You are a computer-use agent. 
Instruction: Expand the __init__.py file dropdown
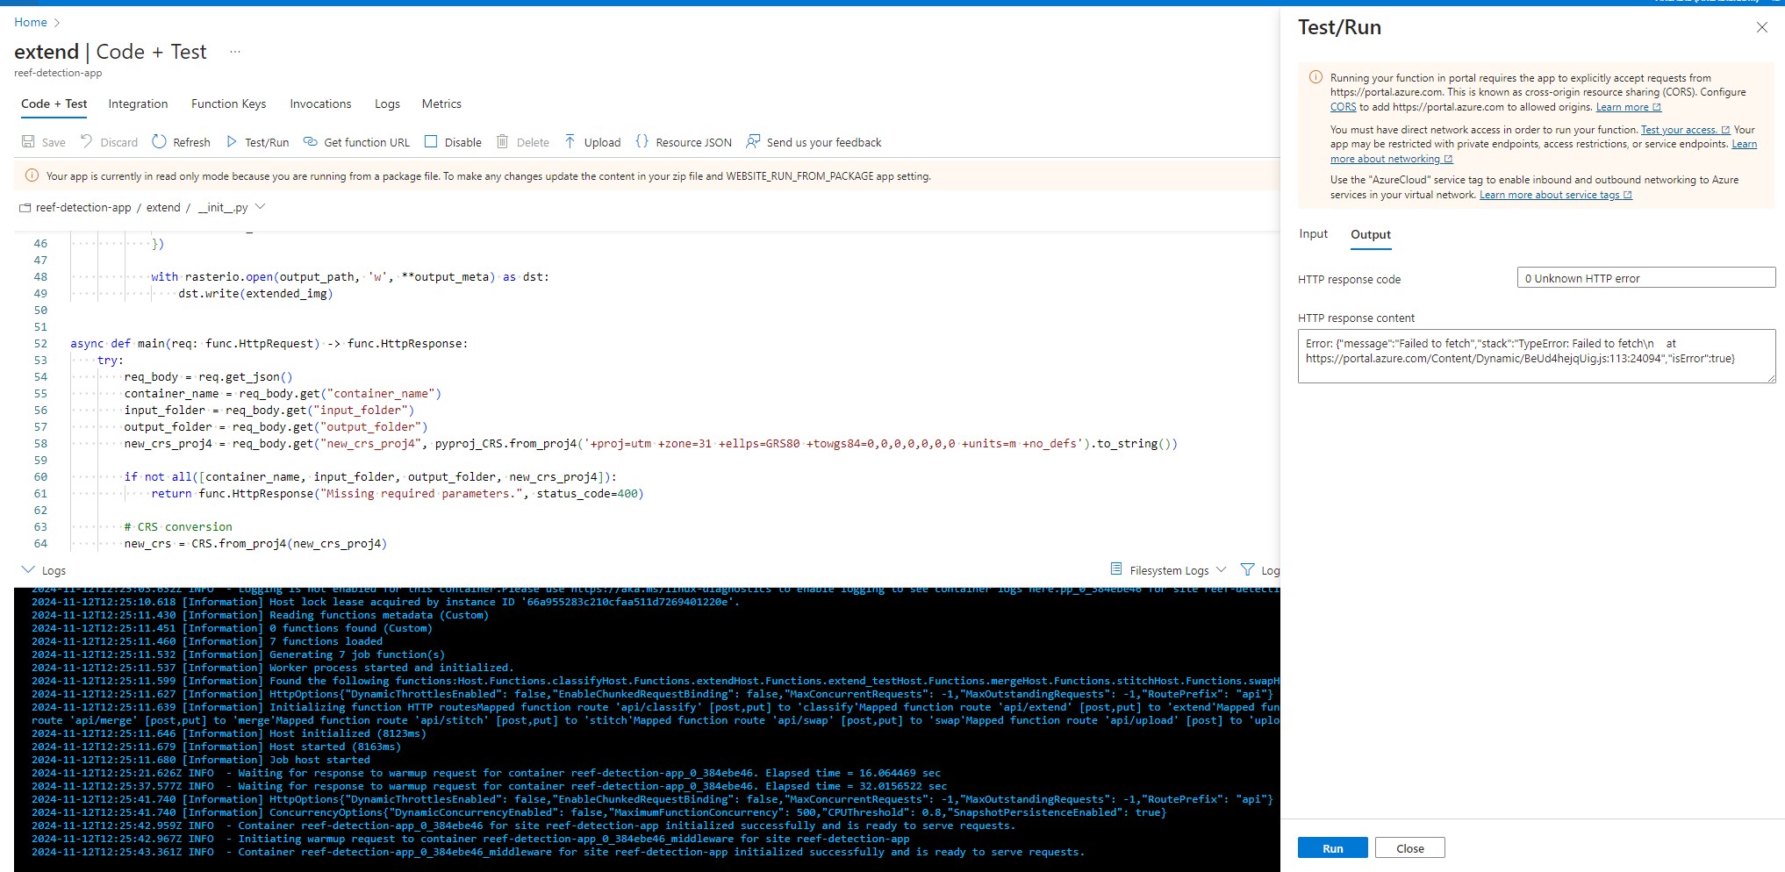(260, 207)
